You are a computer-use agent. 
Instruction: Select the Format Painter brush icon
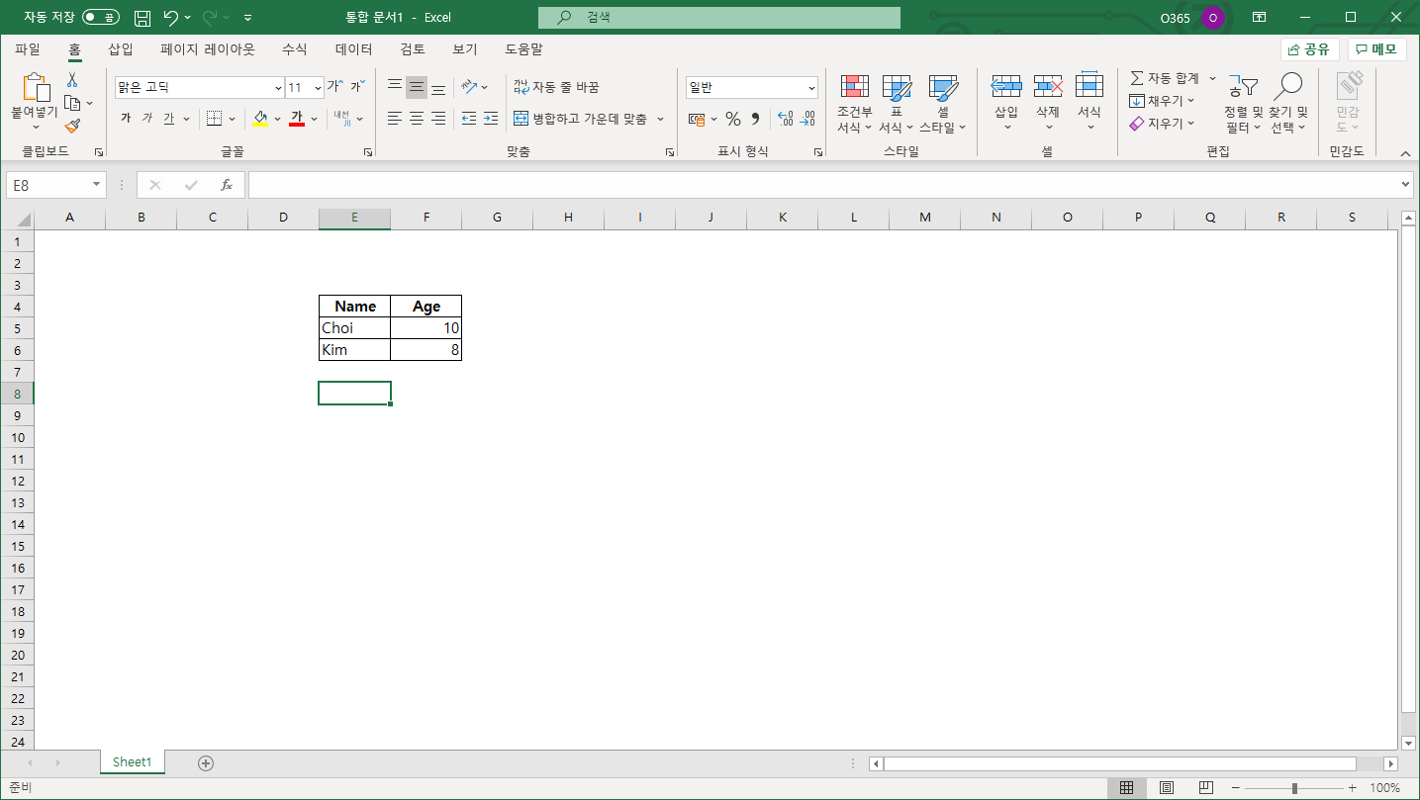pyautogui.click(x=72, y=126)
